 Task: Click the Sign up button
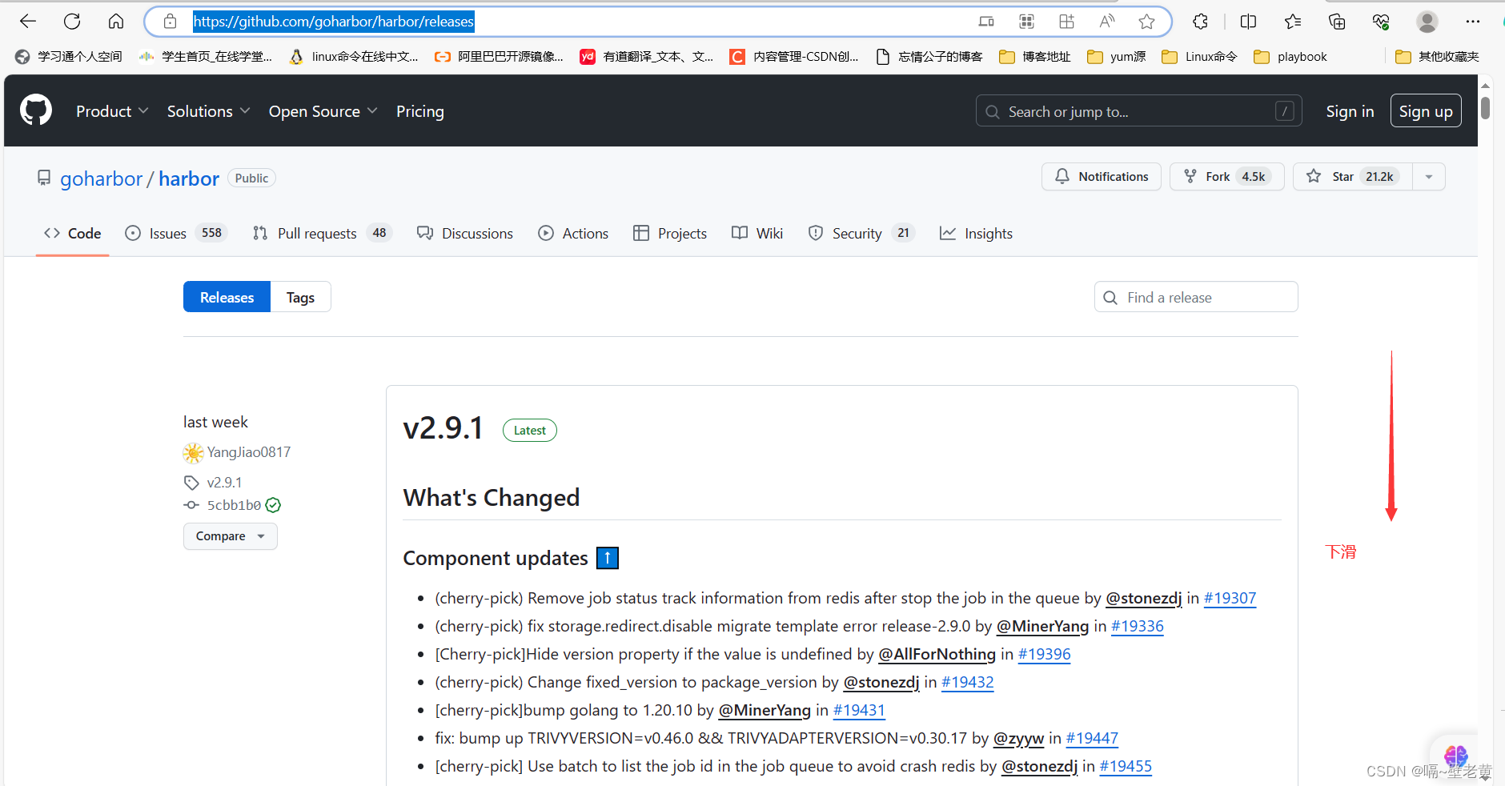pyautogui.click(x=1426, y=111)
